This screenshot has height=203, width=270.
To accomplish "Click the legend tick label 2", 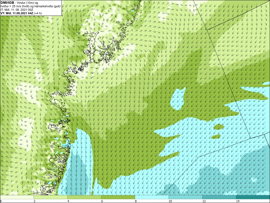I will (35, 201).
